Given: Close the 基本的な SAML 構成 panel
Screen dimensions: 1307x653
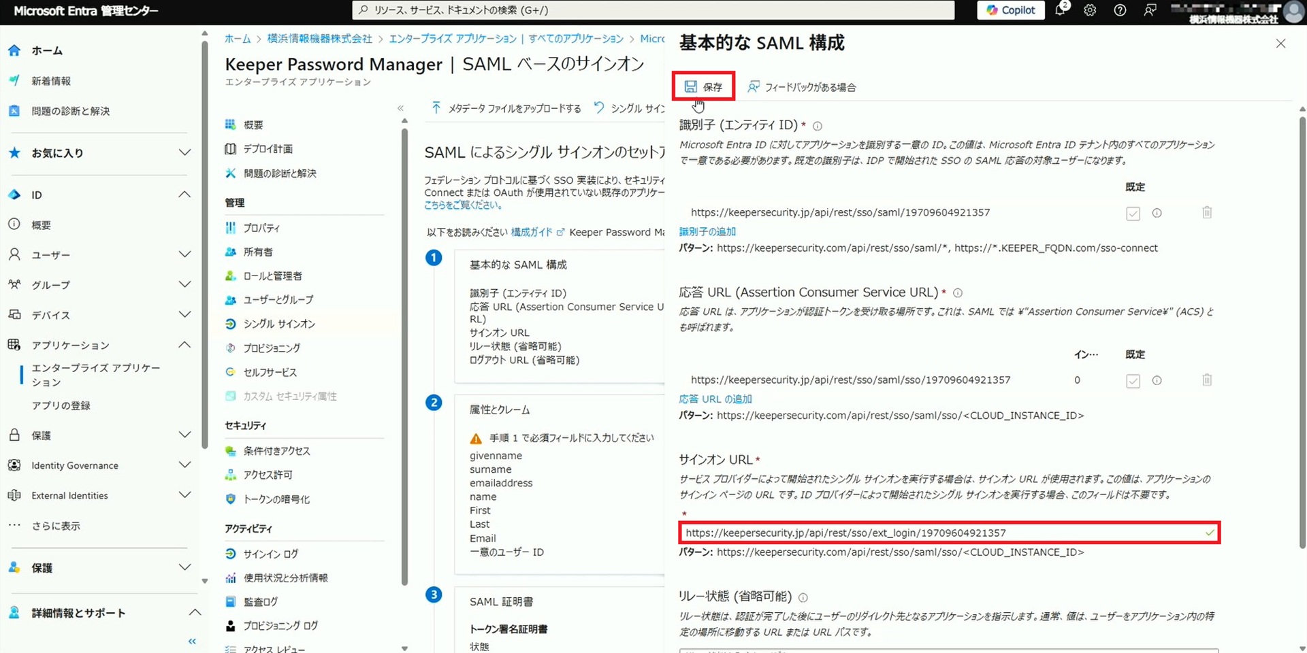Looking at the screenshot, I should coord(1280,44).
